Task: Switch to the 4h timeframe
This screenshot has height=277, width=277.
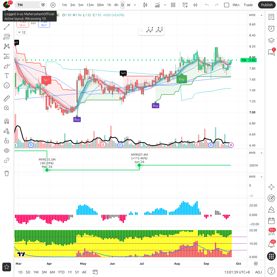Action: 116,5
